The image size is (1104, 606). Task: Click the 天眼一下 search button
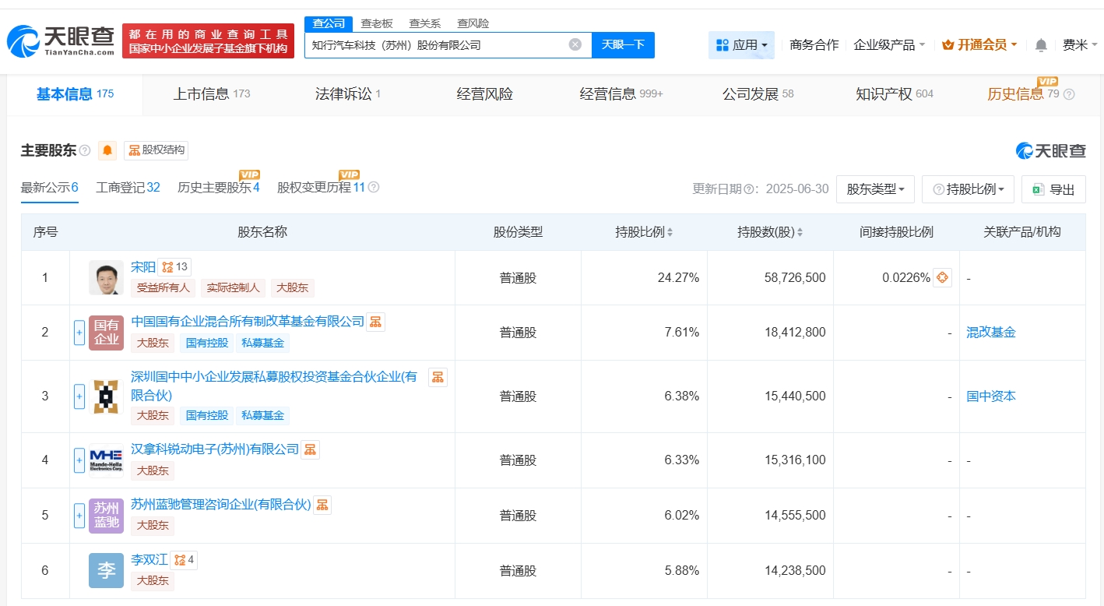click(623, 45)
